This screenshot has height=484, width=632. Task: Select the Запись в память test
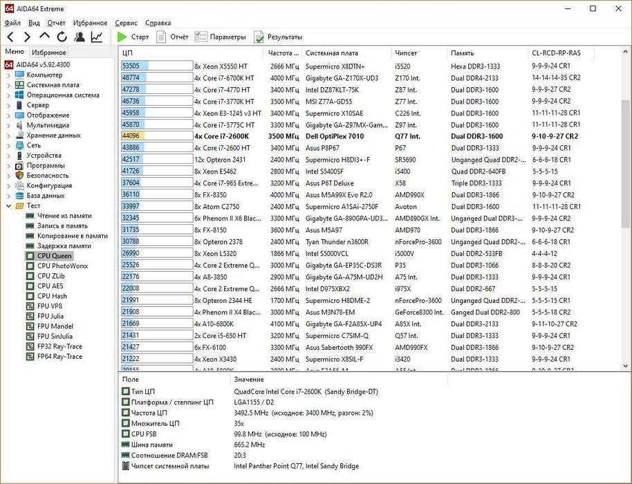[62, 225]
